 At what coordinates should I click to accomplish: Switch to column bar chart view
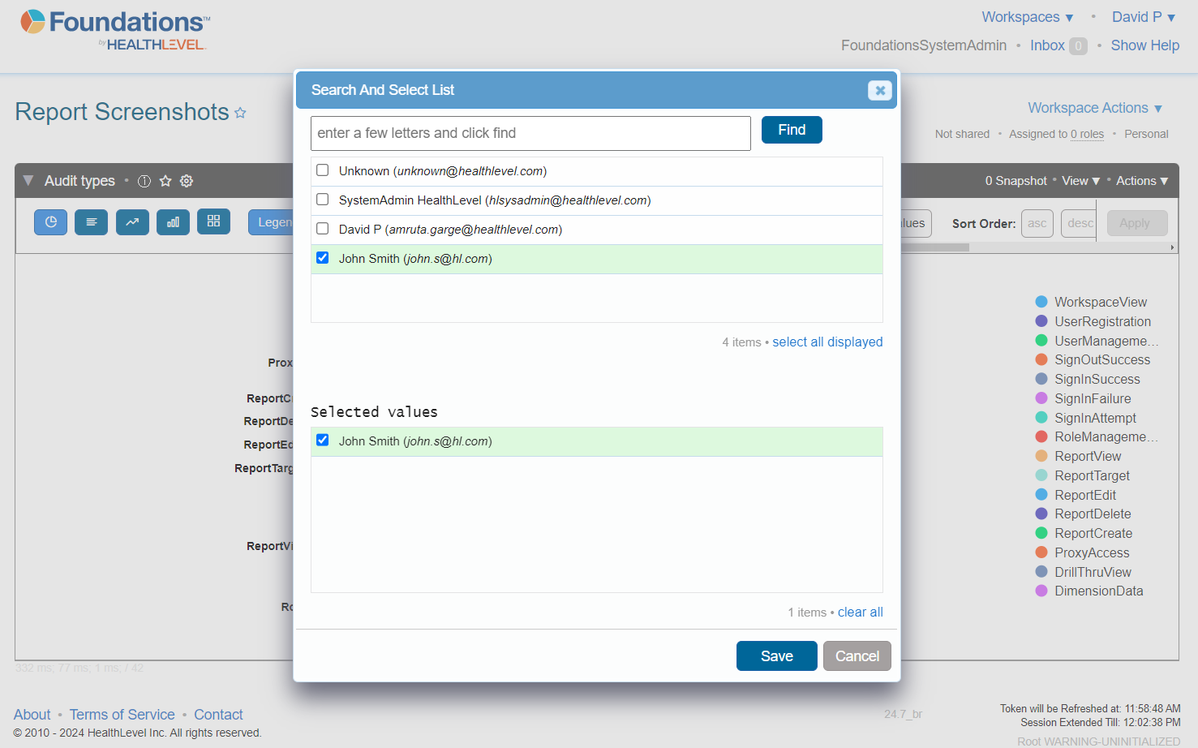[173, 222]
